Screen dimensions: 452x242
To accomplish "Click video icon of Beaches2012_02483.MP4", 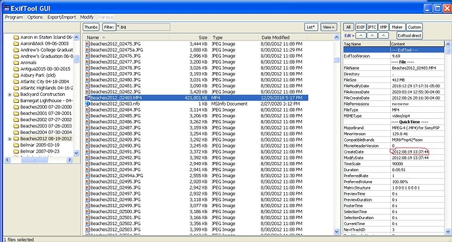I will point(88,98).
